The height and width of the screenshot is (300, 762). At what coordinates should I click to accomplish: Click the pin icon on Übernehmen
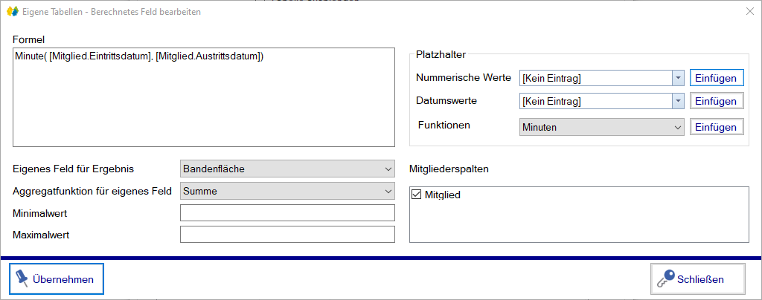coord(22,278)
